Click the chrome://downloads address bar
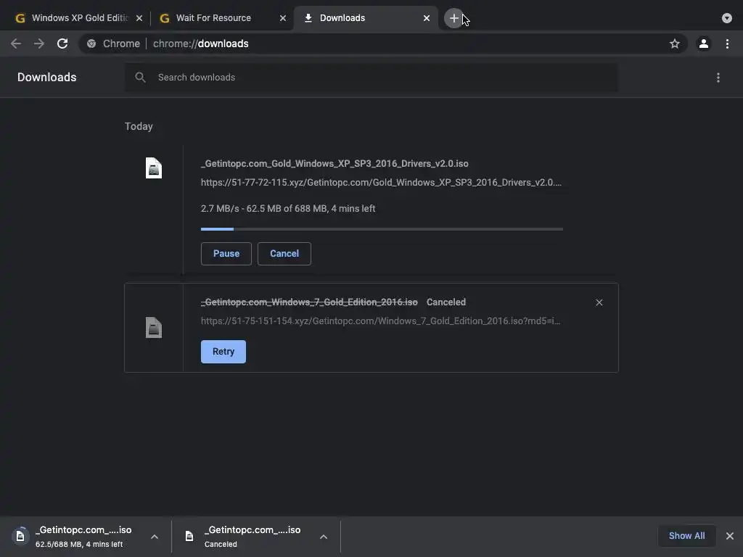 (382, 44)
